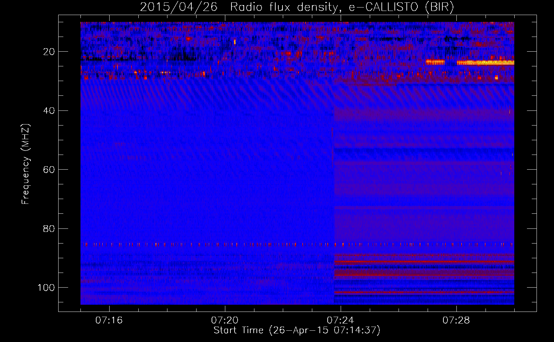This screenshot has height=342, width=554.
Task: Click the 'Frequency (MHZ)' y-axis label
Action: pos(26,164)
